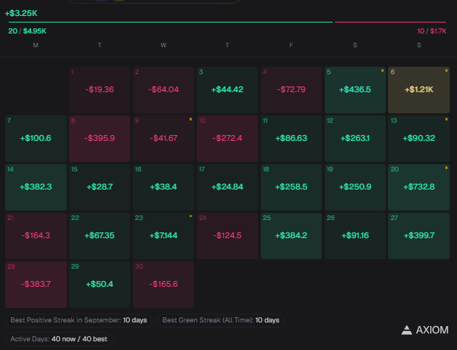Click the 20 / $4.95K winning days label
This screenshot has width=457, height=350.
click(27, 31)
